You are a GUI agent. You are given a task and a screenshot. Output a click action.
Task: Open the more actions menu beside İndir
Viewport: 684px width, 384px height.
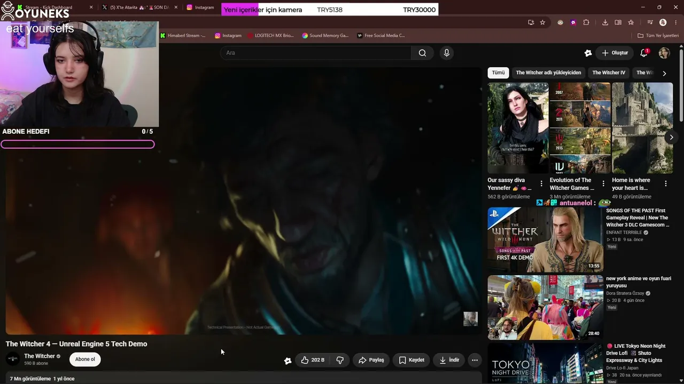tap(475, 360)
